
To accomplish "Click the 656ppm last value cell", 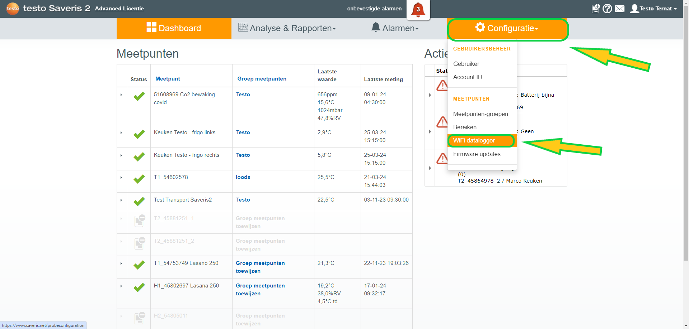I will (327, 95).
